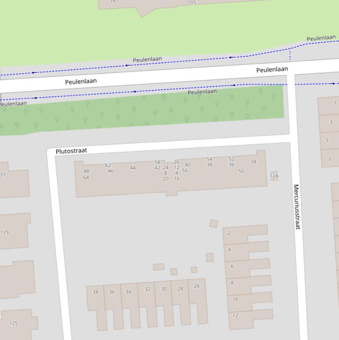
Task: Select house number 2 on Mercuriusstraat
Action: click(229, 233)
